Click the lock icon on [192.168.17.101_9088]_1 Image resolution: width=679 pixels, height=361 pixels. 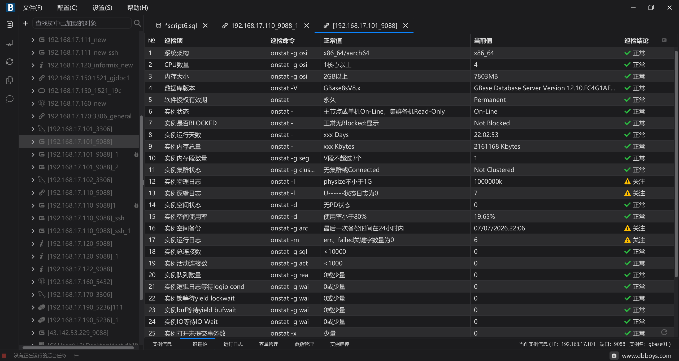[136, 154]
